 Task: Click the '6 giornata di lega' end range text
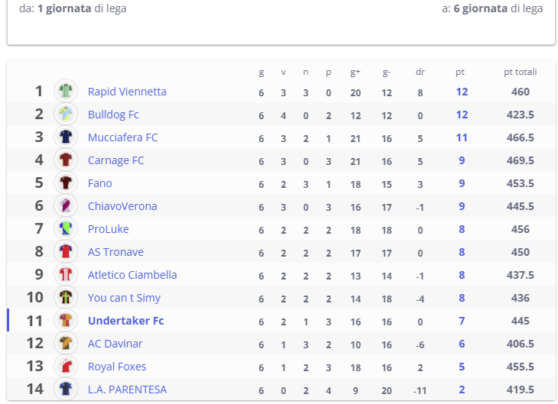click(498, 8)
